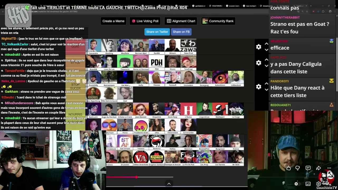Pick the Usul photo tile

point(125,94)
